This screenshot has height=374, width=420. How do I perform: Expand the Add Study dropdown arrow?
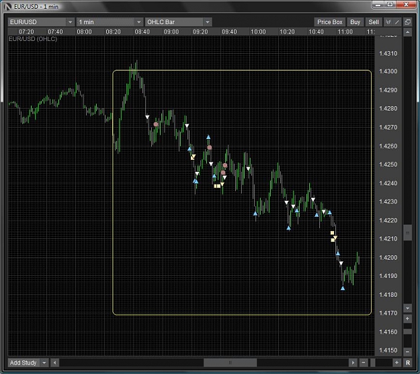point(44,363)
